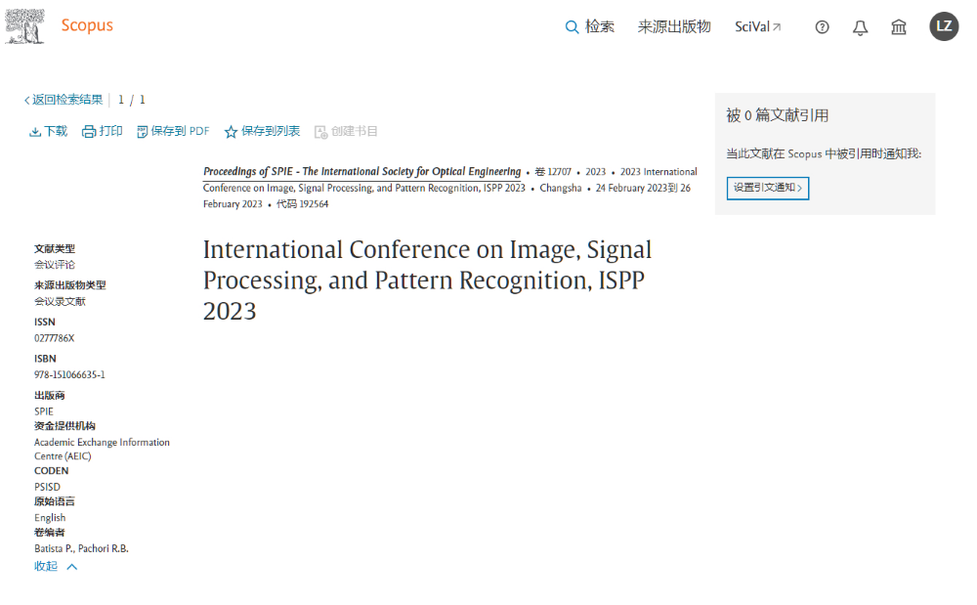
Task: Open Proceedings of SPIE source link
Action: 362,172
